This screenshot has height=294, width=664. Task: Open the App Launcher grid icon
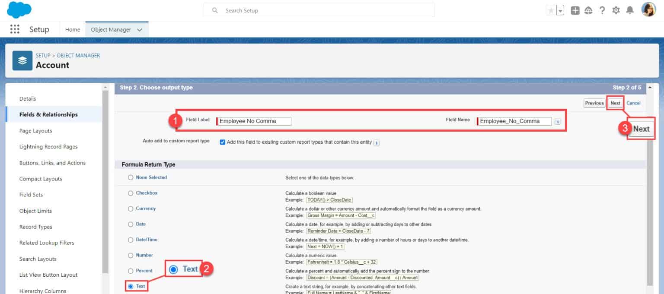click(x=14, y=29)
